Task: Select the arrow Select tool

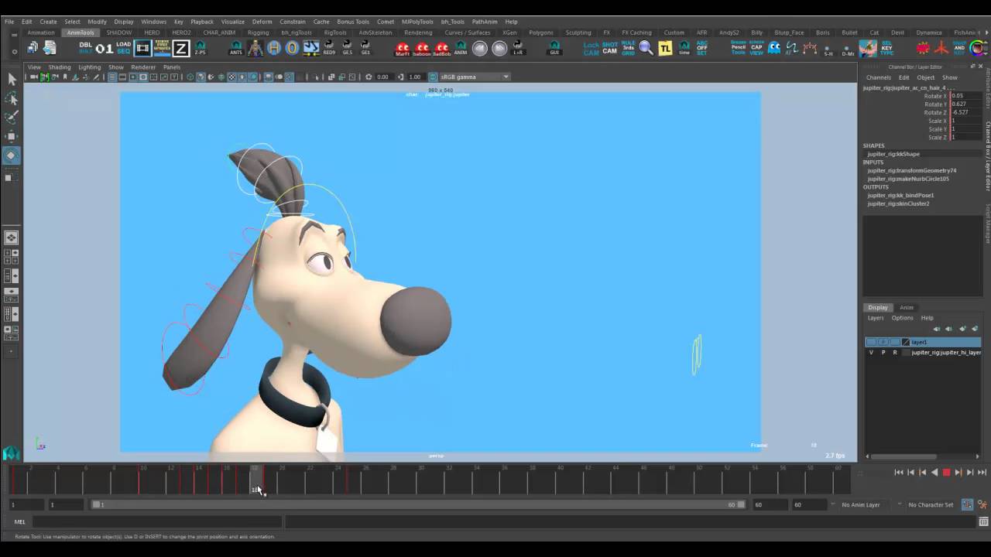Action: [x=12, y=79]
